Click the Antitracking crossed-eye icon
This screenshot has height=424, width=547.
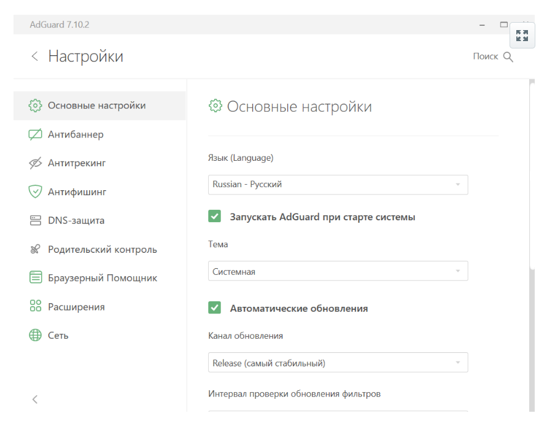click(35, 163)
